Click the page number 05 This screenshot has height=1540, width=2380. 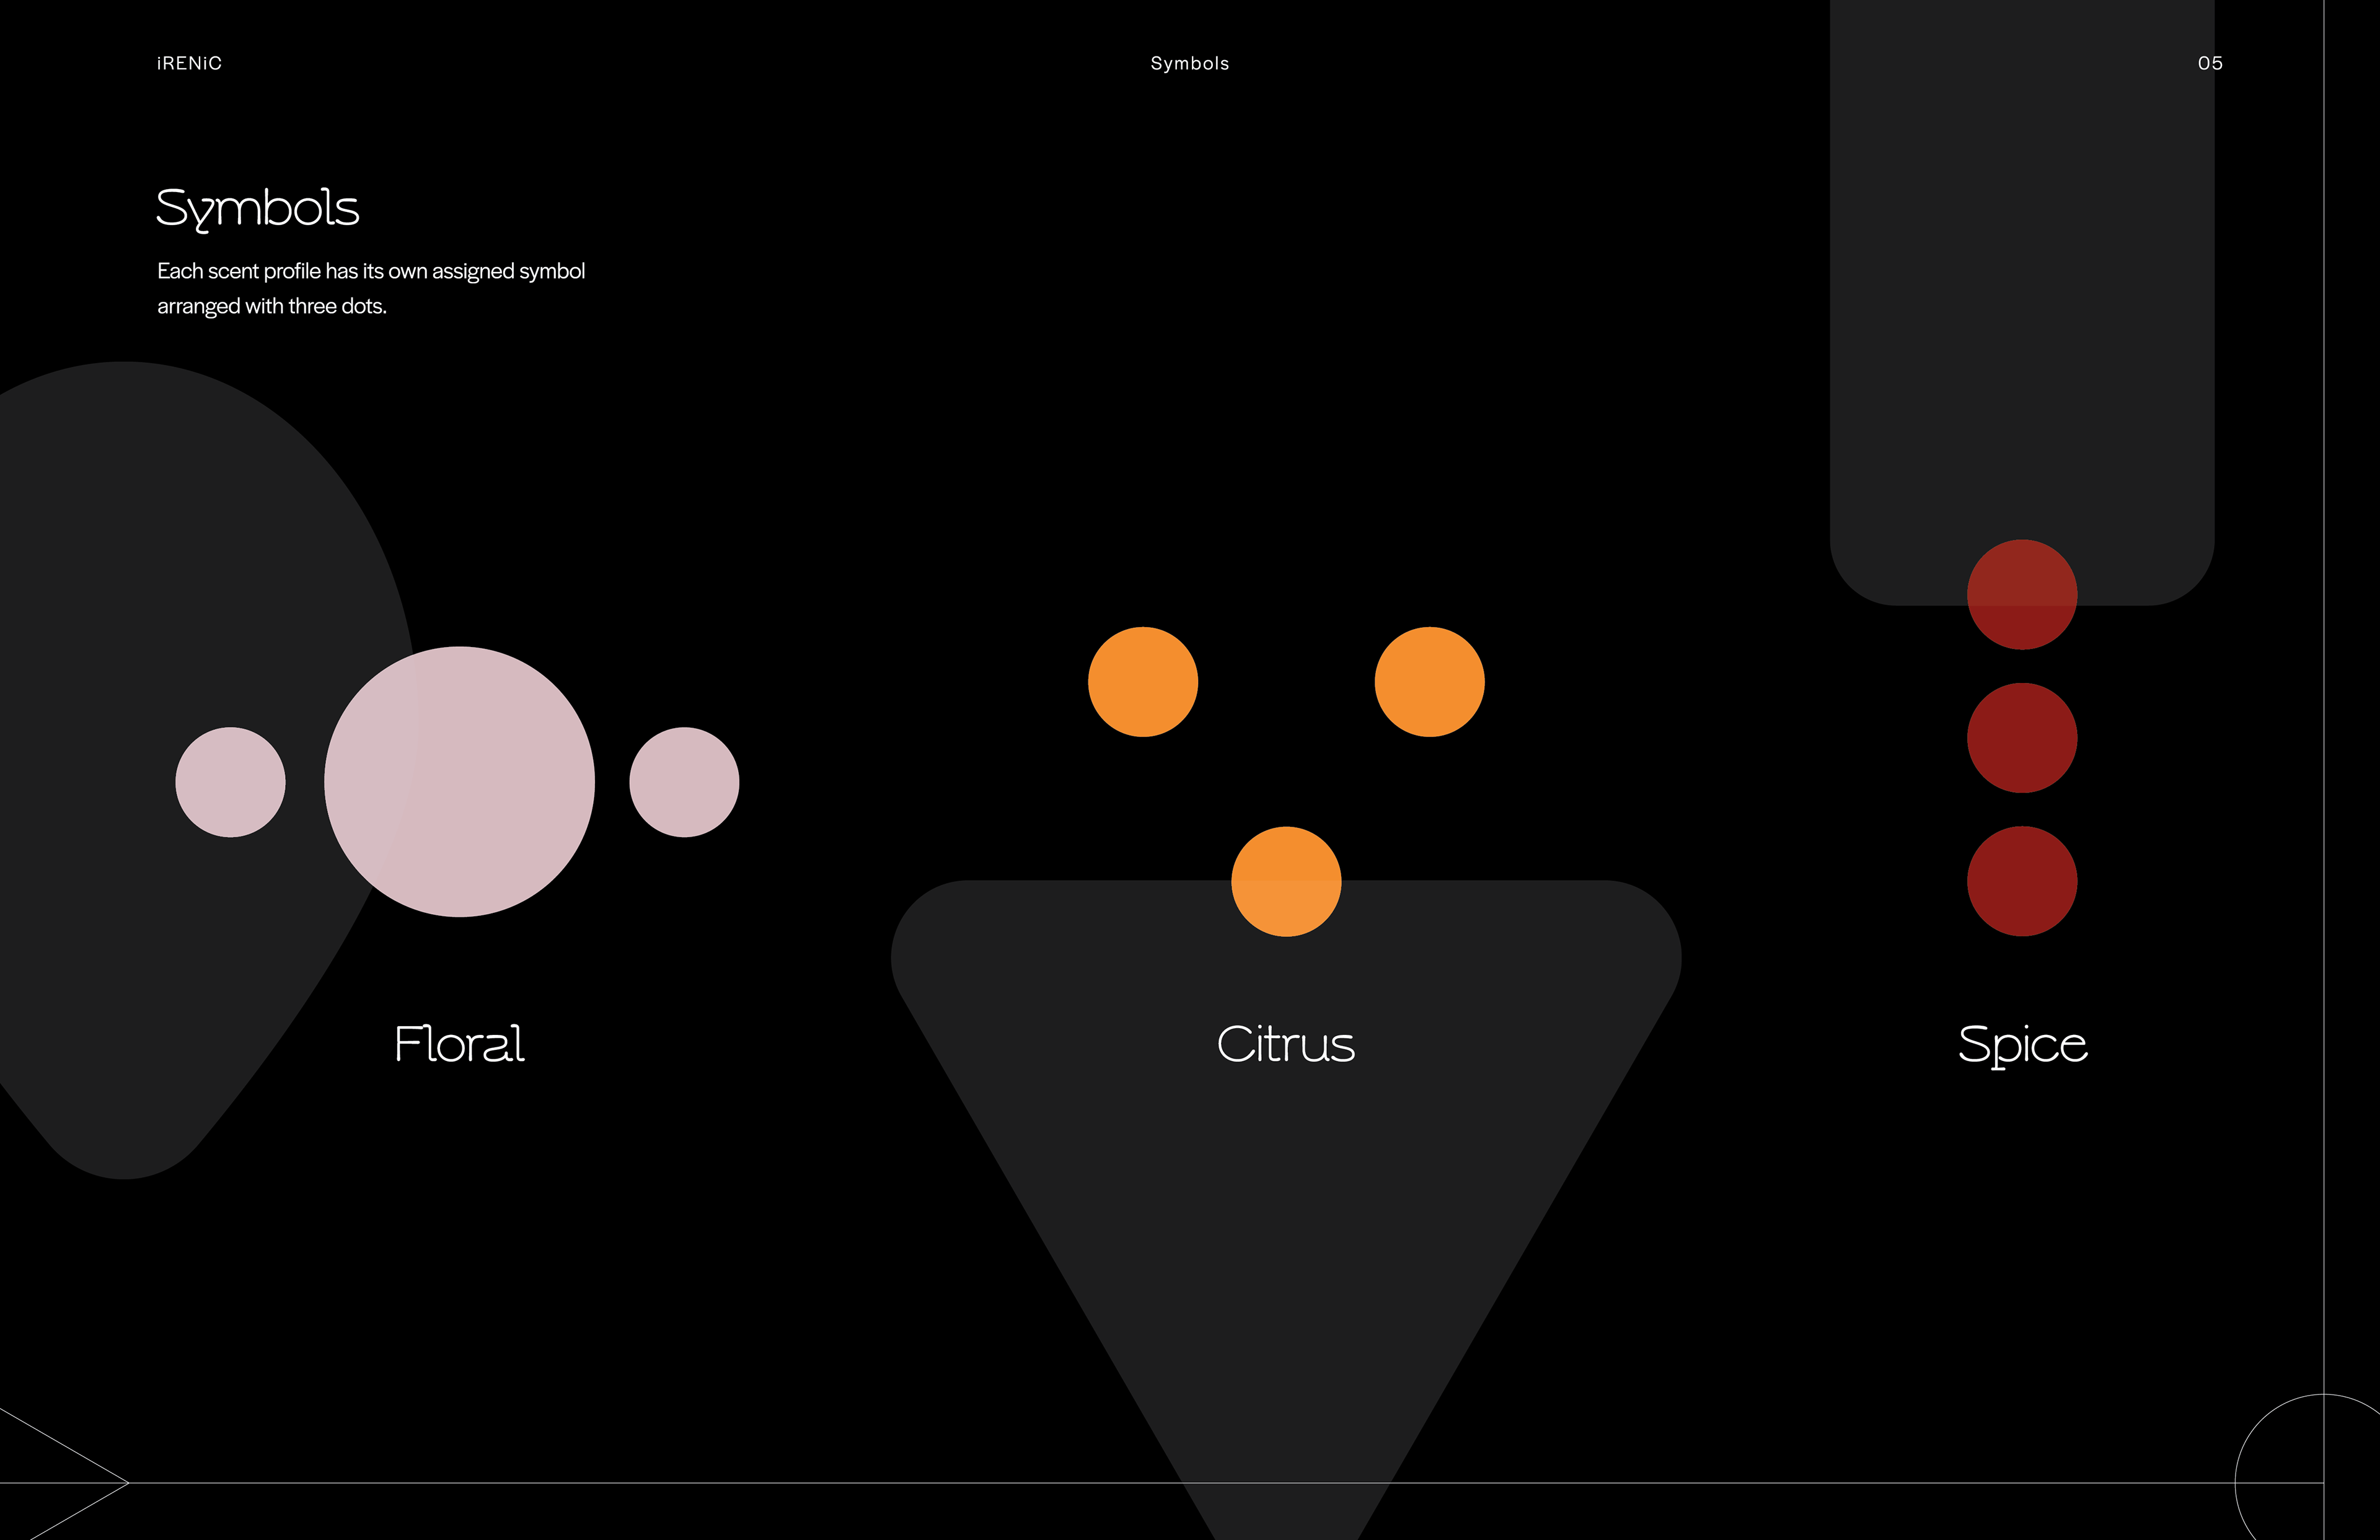(2210, 63)
